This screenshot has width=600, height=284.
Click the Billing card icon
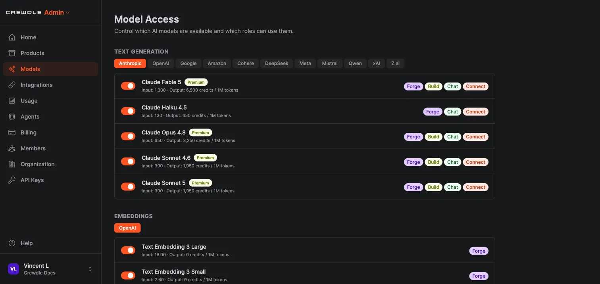tap(12, 132)
